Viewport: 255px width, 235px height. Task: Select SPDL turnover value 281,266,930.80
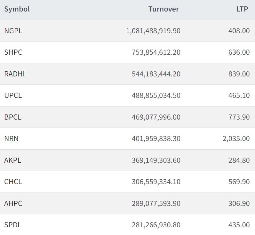pos(156,225)
